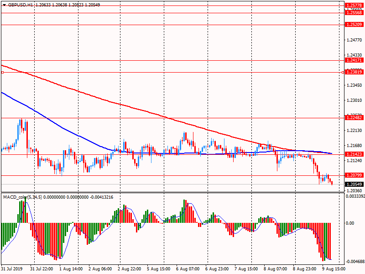Screen dimensions: 365x274
Task: Select the GBPUSD,H1 chart title text
Action: click(21, 5)
